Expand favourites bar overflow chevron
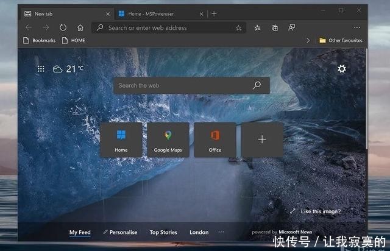 [x=308, y=40]
